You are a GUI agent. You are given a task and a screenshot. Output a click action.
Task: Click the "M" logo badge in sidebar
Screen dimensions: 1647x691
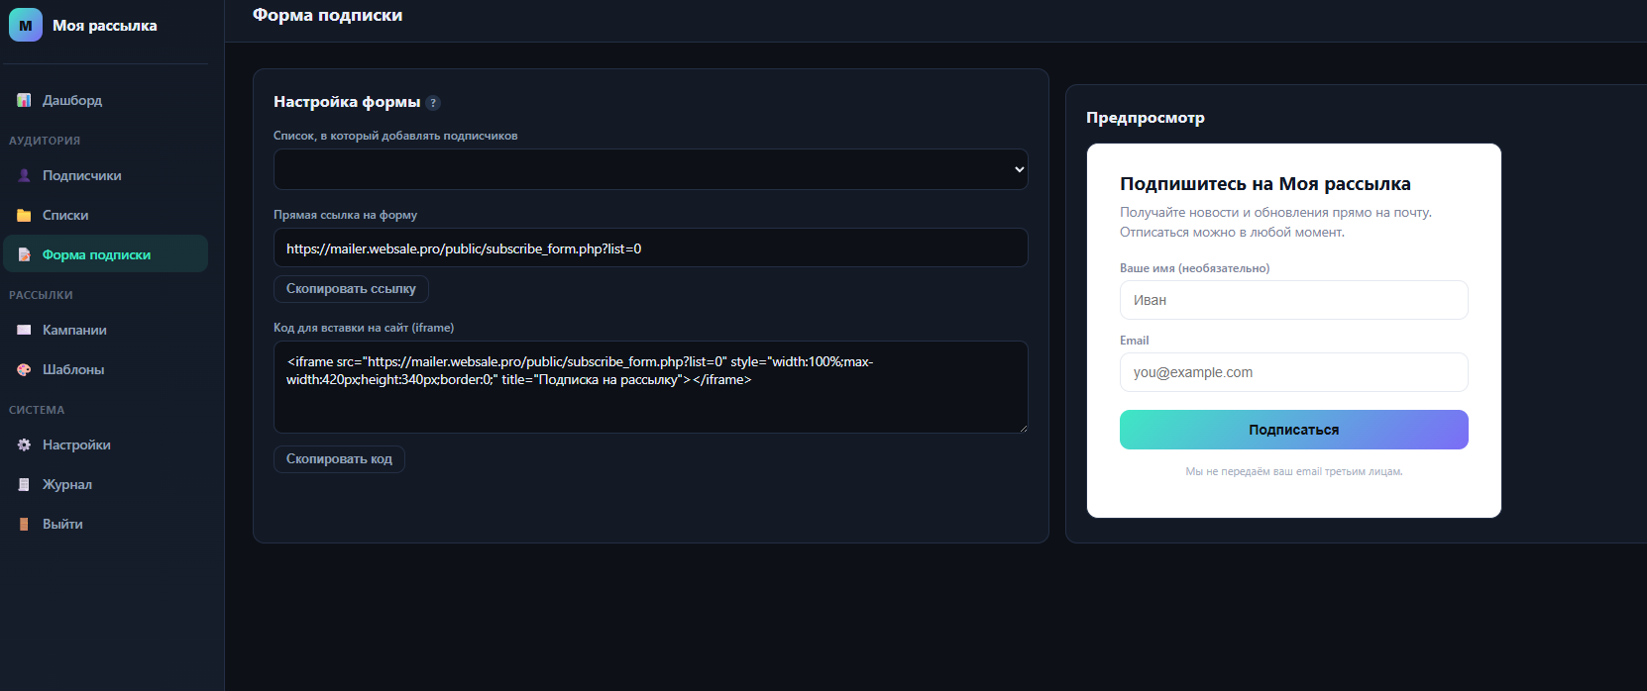tap(26, 25)
